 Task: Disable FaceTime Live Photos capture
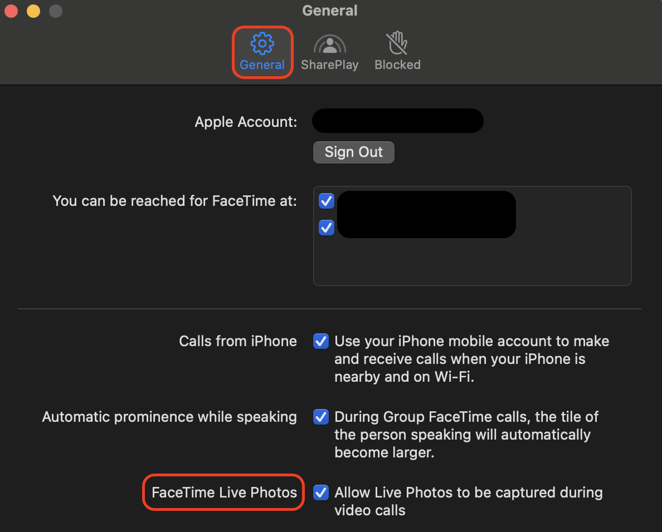pyautogui.click(x=320, y=492)
